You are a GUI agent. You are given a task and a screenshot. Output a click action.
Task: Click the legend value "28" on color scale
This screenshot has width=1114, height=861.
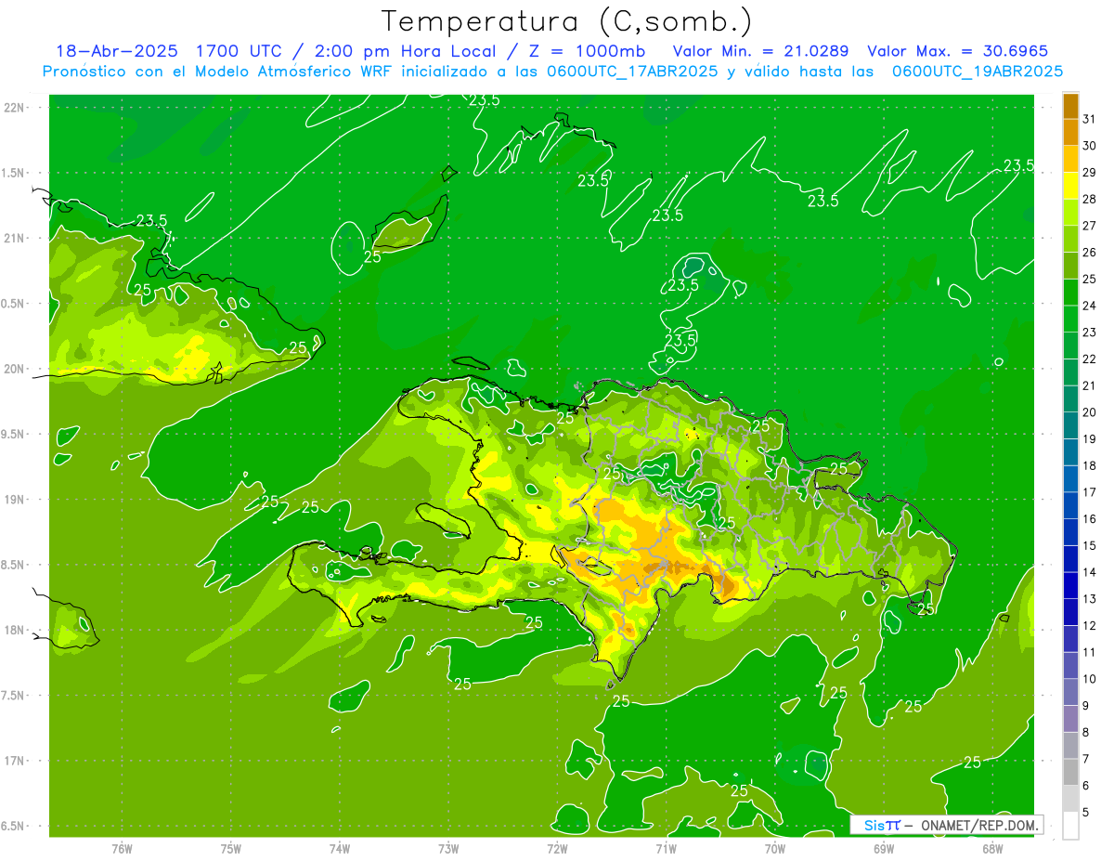click(x=1090, y=199)
